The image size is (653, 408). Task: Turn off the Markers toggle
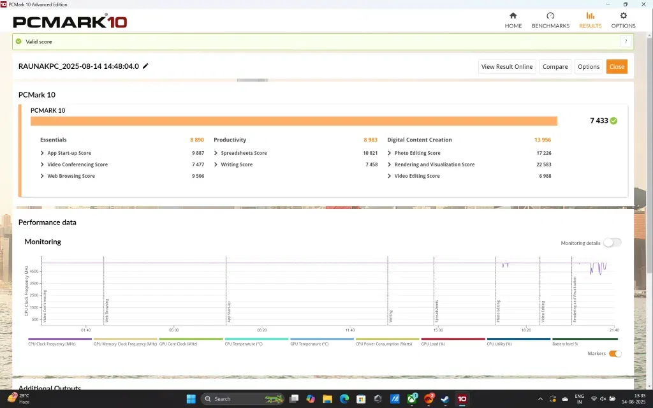point(615,353)
